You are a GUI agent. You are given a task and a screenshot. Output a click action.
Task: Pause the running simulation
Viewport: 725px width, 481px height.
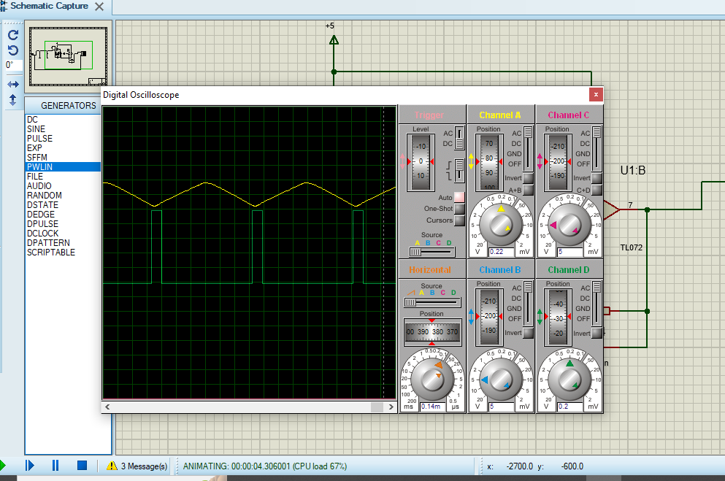55,465
